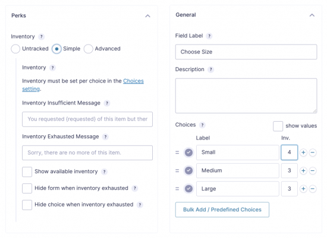Viewport: 327px width, 238px height.
Task: Collapse the General settings panel
Action: (312, 15)
